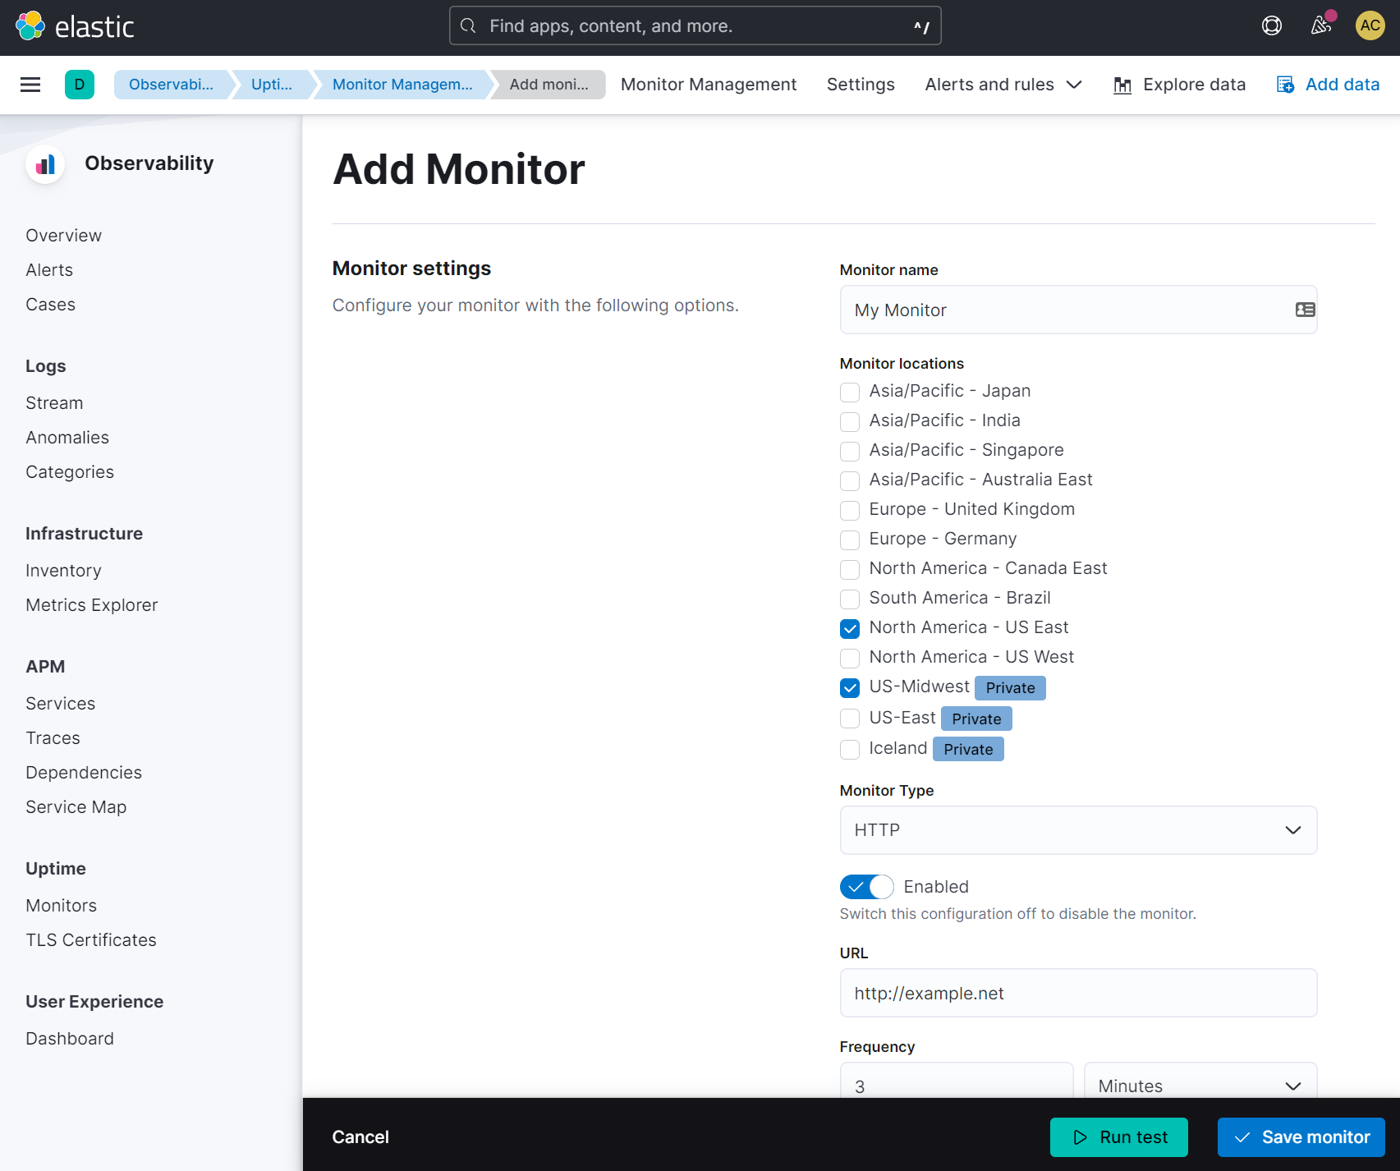Go to Settings in top navigation
1400x1171 pixels.
(x=860, y=85)
